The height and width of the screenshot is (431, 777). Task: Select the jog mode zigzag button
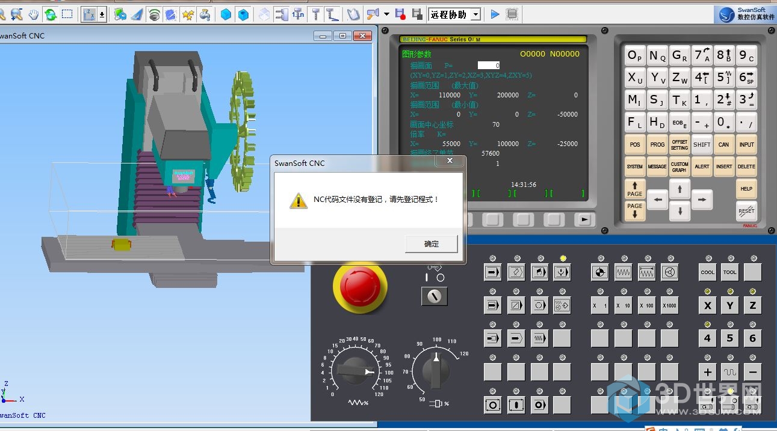point(623,272)
